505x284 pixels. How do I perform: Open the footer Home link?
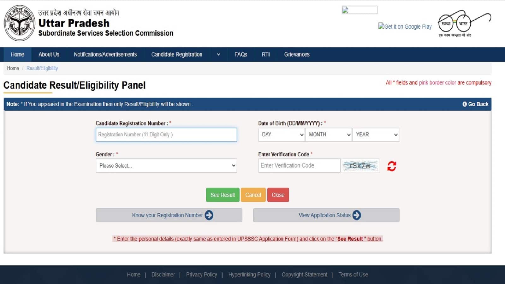coord(134,275)
